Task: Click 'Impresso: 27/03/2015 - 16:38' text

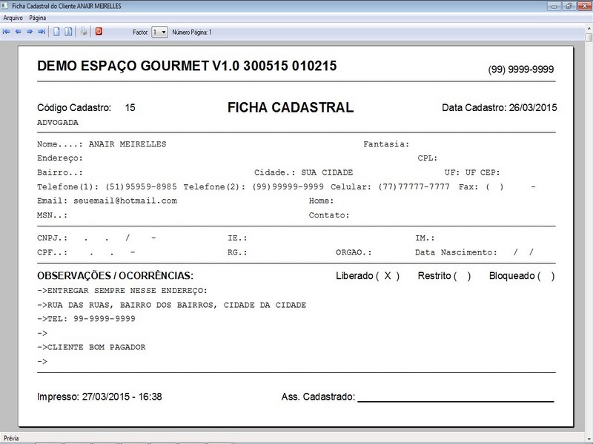Action: pyautogui.click(x=99, y=397)
